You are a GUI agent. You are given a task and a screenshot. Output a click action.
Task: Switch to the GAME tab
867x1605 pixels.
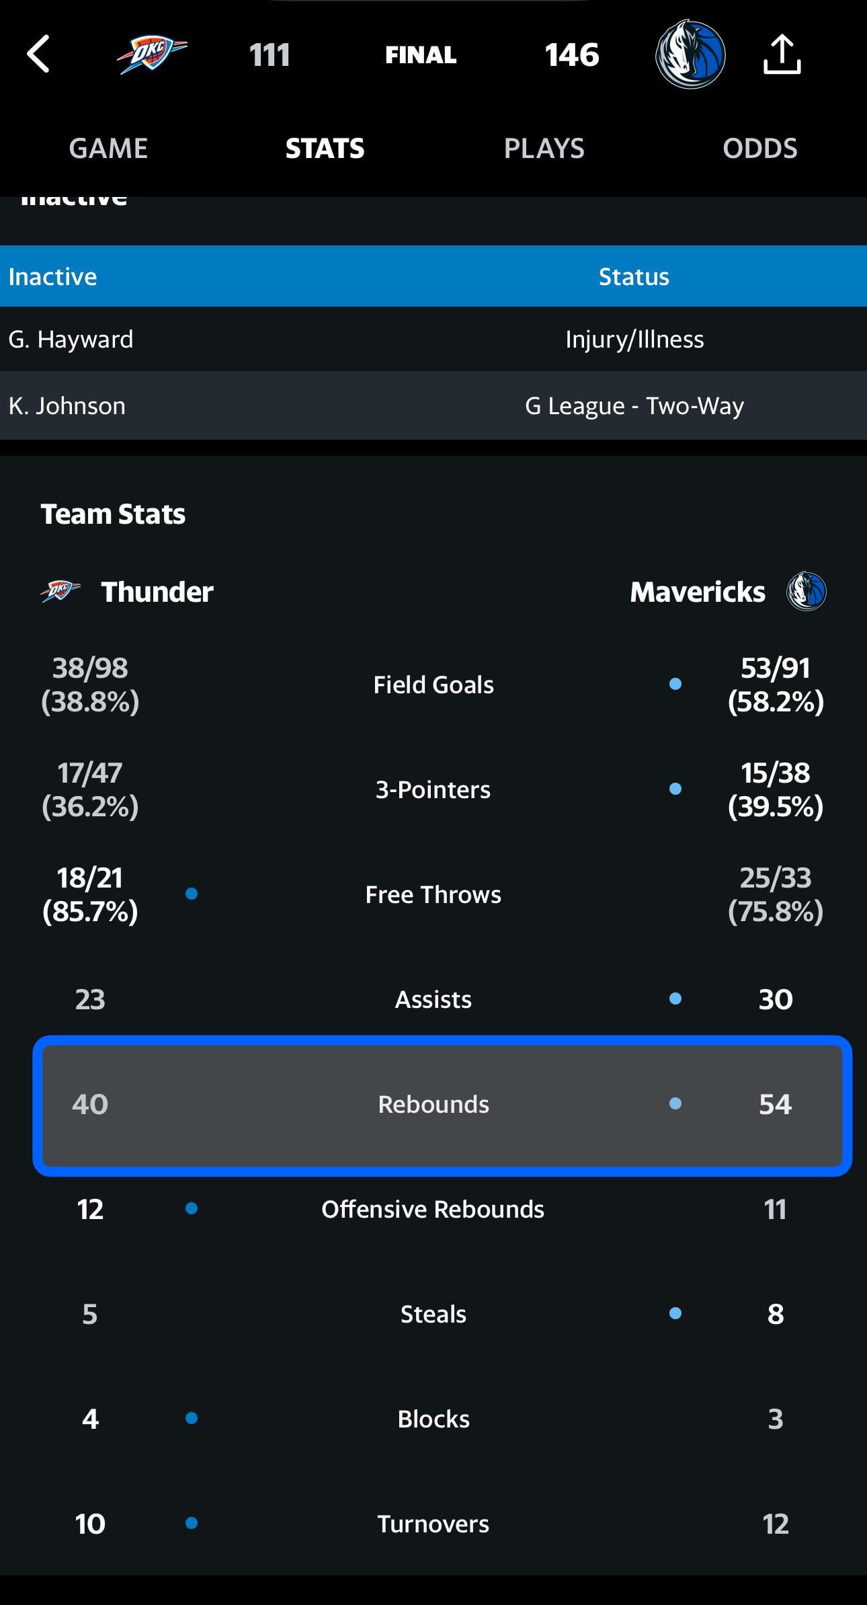(108, 149)
